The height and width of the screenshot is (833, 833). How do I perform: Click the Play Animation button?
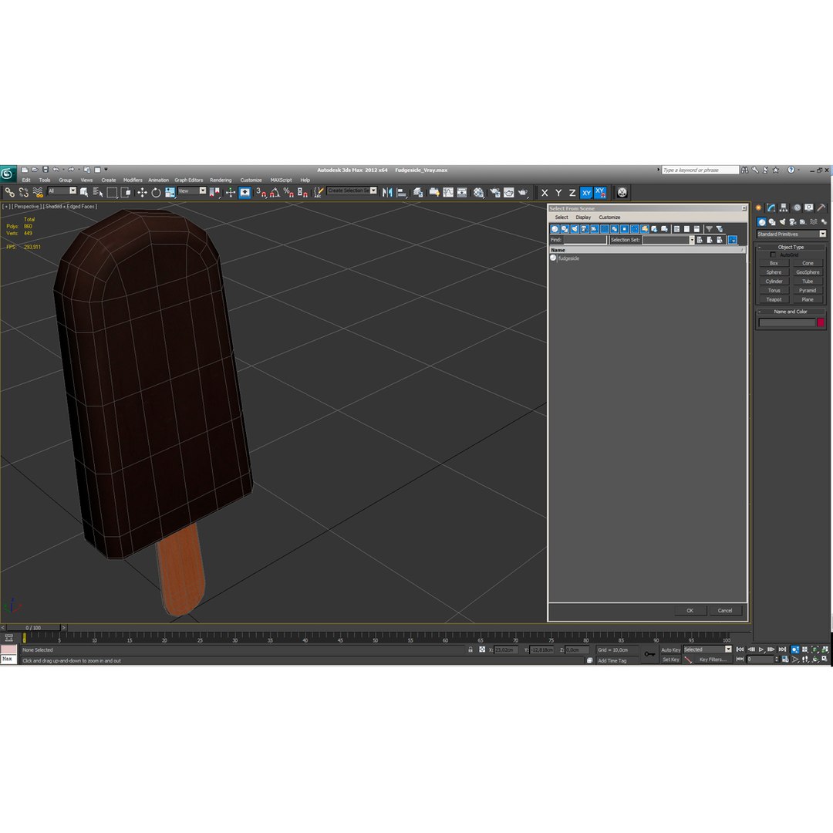[x=761, y=649]
